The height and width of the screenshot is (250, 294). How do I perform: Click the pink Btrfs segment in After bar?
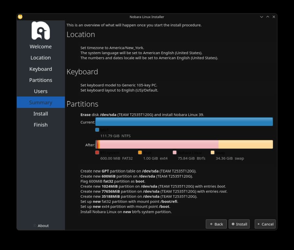click(x=159, y=144)
